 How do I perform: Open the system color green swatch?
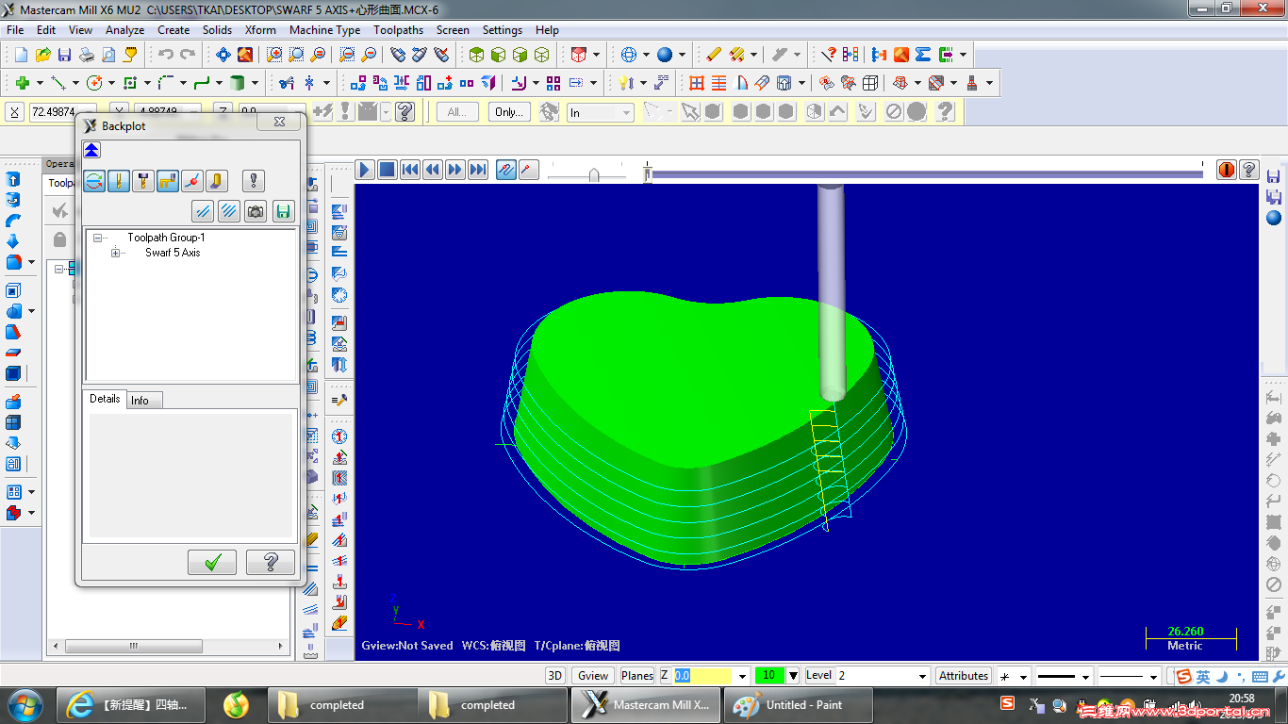tap(769, 675)
